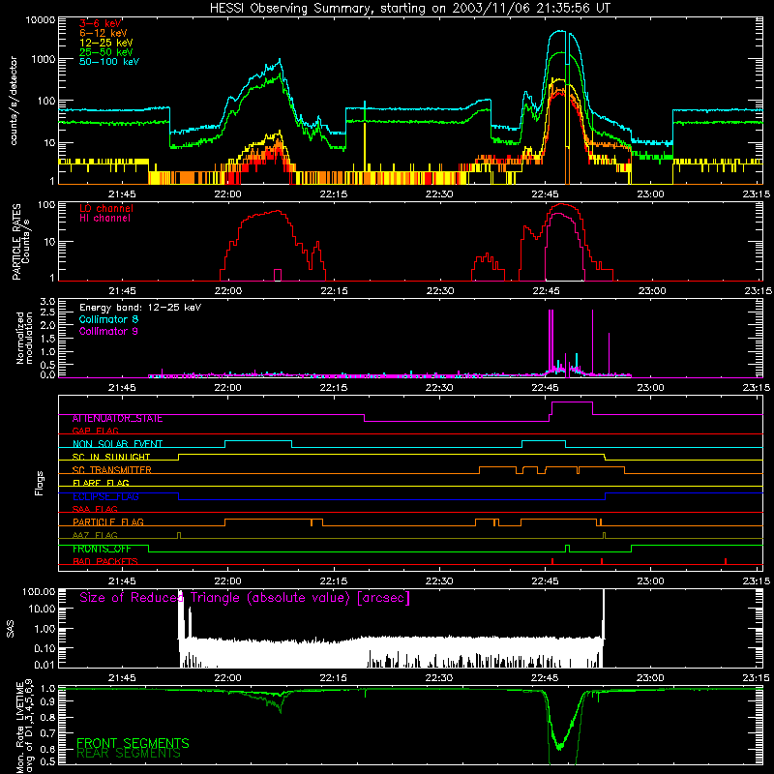Click the '10000' y-axis tick value

40,20
